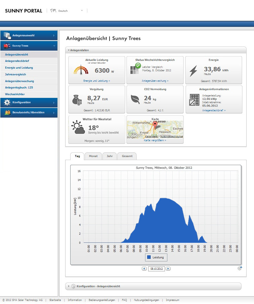The width and height of the screenshot is (254, 304).
Task: Switch to the Monat tab
Action: (x=93, y=156)
